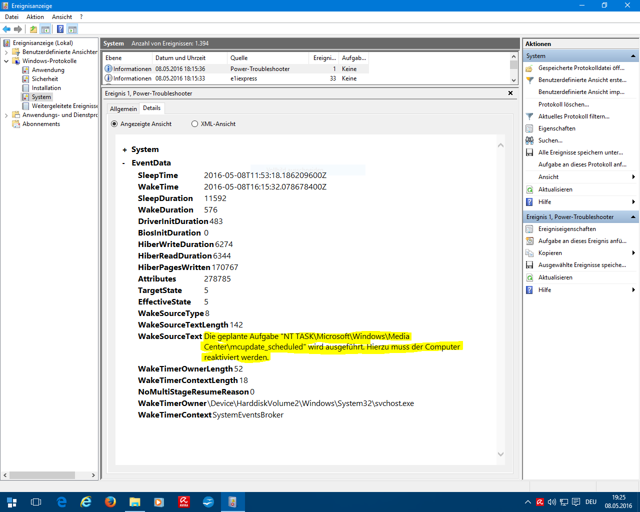Open saved log file action

[581, 68]
